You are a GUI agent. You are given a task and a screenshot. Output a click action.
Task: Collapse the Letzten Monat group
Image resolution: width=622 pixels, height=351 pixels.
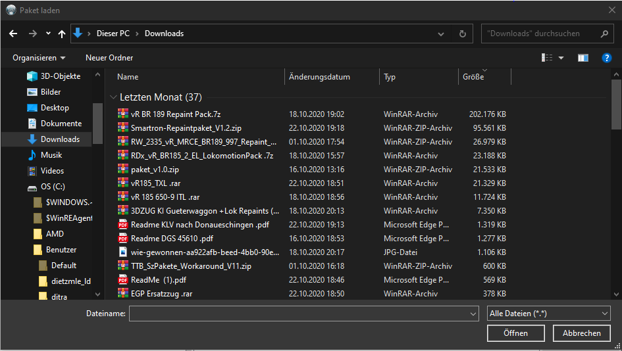tap(114, 97)
